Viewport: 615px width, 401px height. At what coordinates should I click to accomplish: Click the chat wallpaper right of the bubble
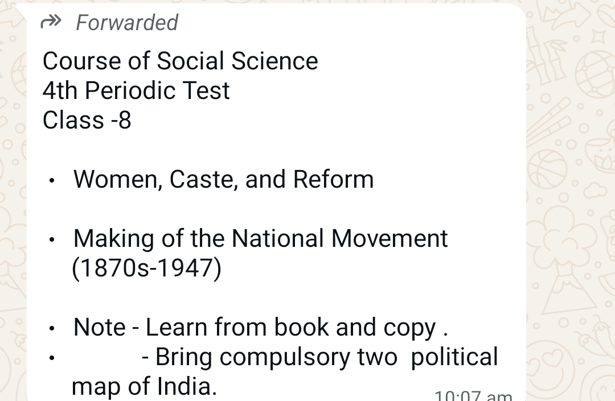pyautogui.click(x=569, y=199)
